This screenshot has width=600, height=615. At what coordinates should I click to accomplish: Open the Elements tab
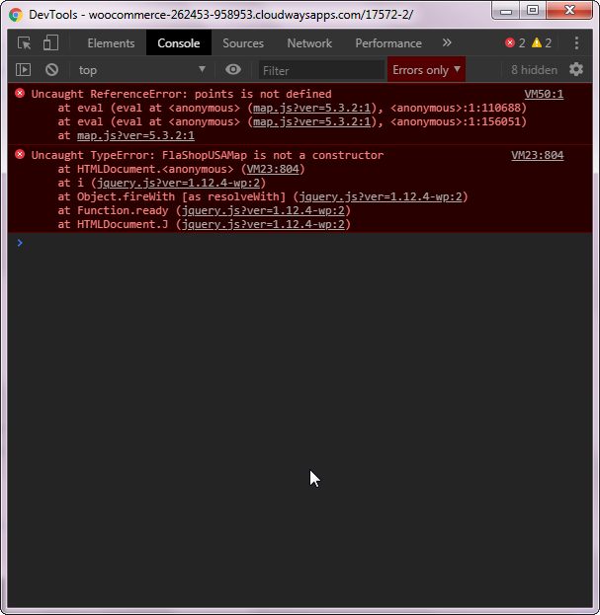(111, 43)
